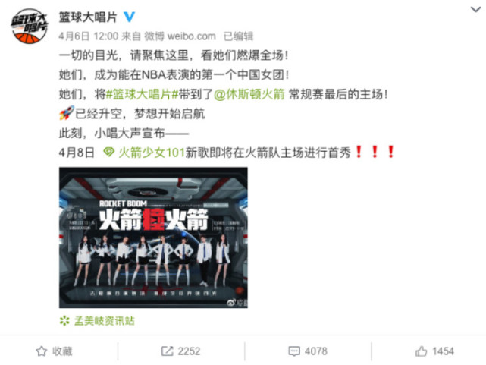The width and height of the screenshot is (486, 365).
Task: Open the comment bubble icon
Action: (294, 351)
